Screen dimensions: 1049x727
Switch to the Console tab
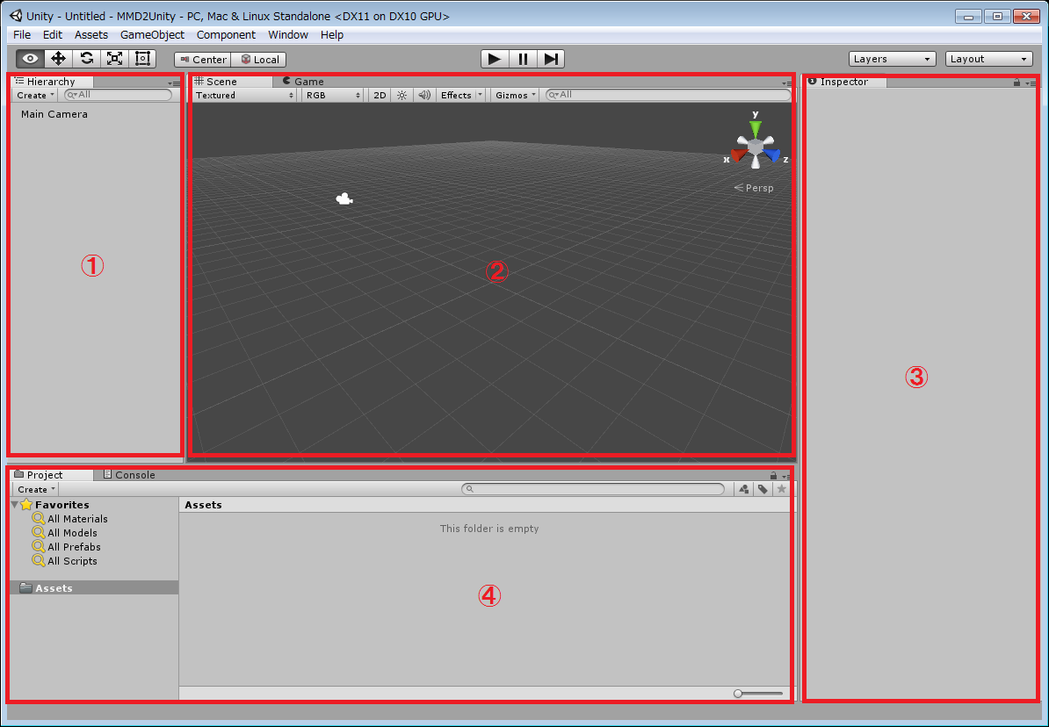pos(130,475)
